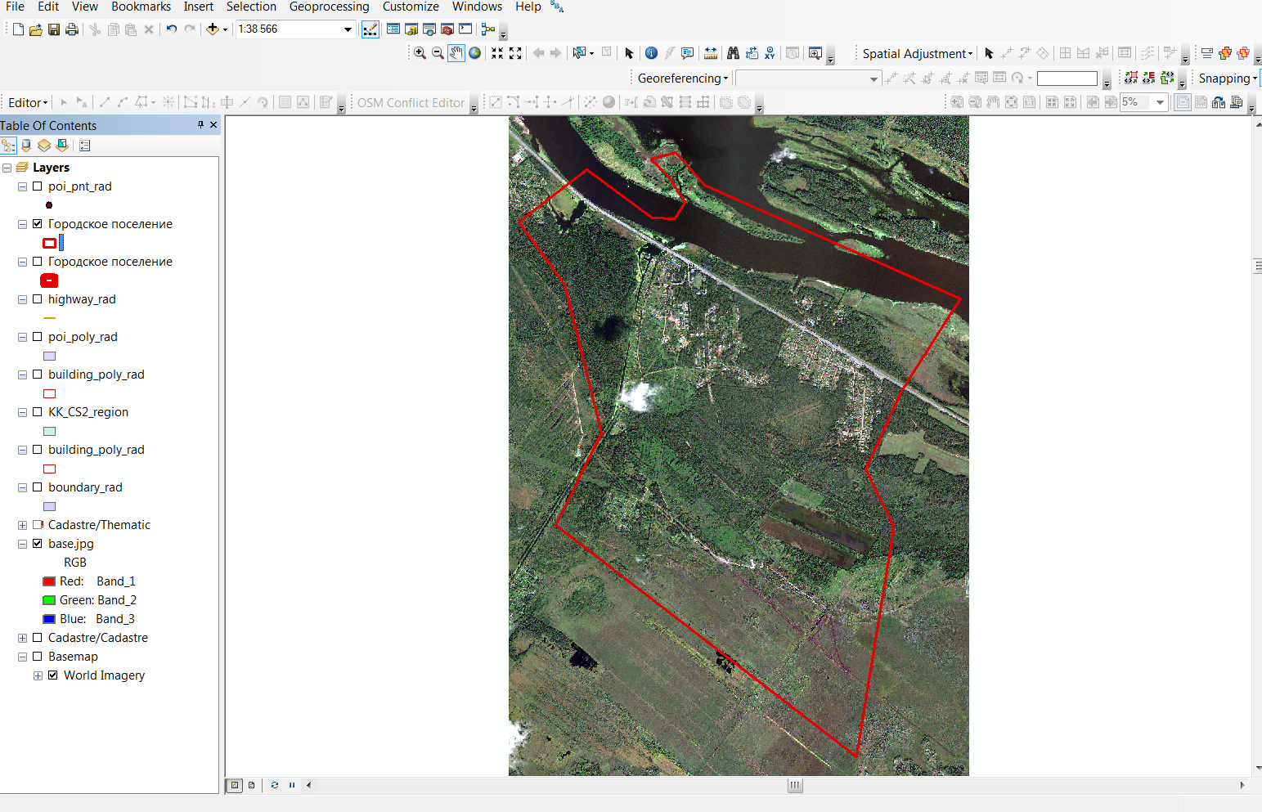
Task: Activate the Identify tool
Action: (x=651, y=53)
